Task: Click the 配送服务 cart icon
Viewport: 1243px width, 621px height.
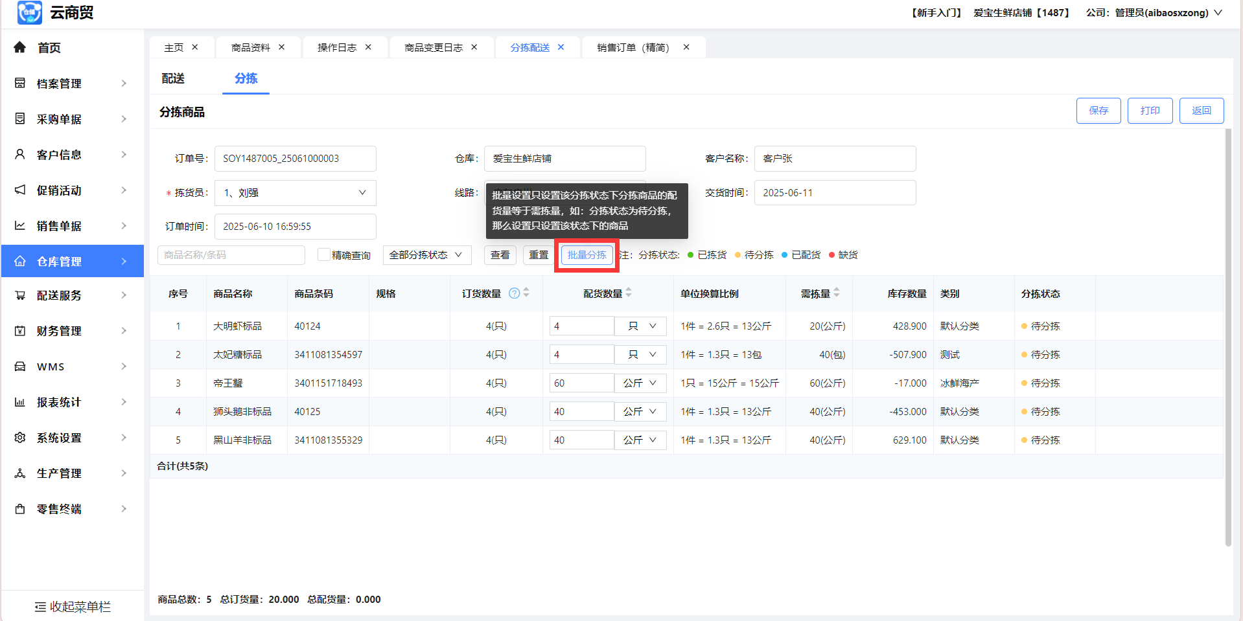Action: (x=20, y=295)
